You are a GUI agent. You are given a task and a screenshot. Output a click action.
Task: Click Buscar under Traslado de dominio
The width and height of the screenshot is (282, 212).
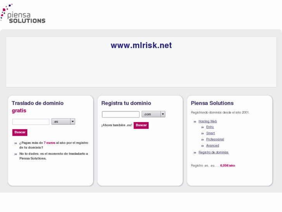click(20, 132)
